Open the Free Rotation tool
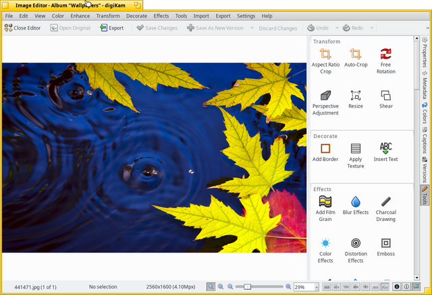 point(385,61)
